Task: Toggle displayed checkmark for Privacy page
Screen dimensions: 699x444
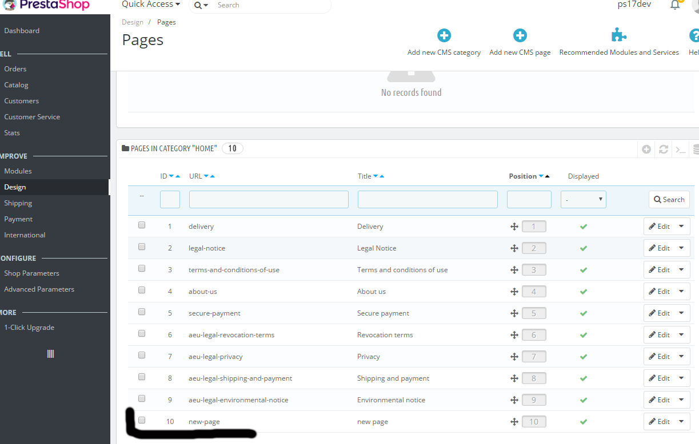Action: [584, 357]
